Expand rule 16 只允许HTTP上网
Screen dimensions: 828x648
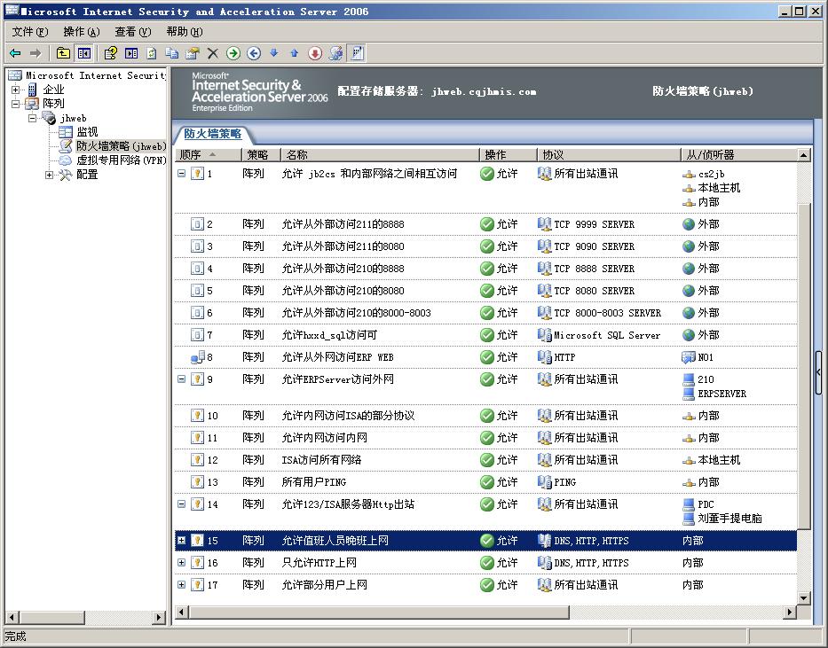pos(181,563)
